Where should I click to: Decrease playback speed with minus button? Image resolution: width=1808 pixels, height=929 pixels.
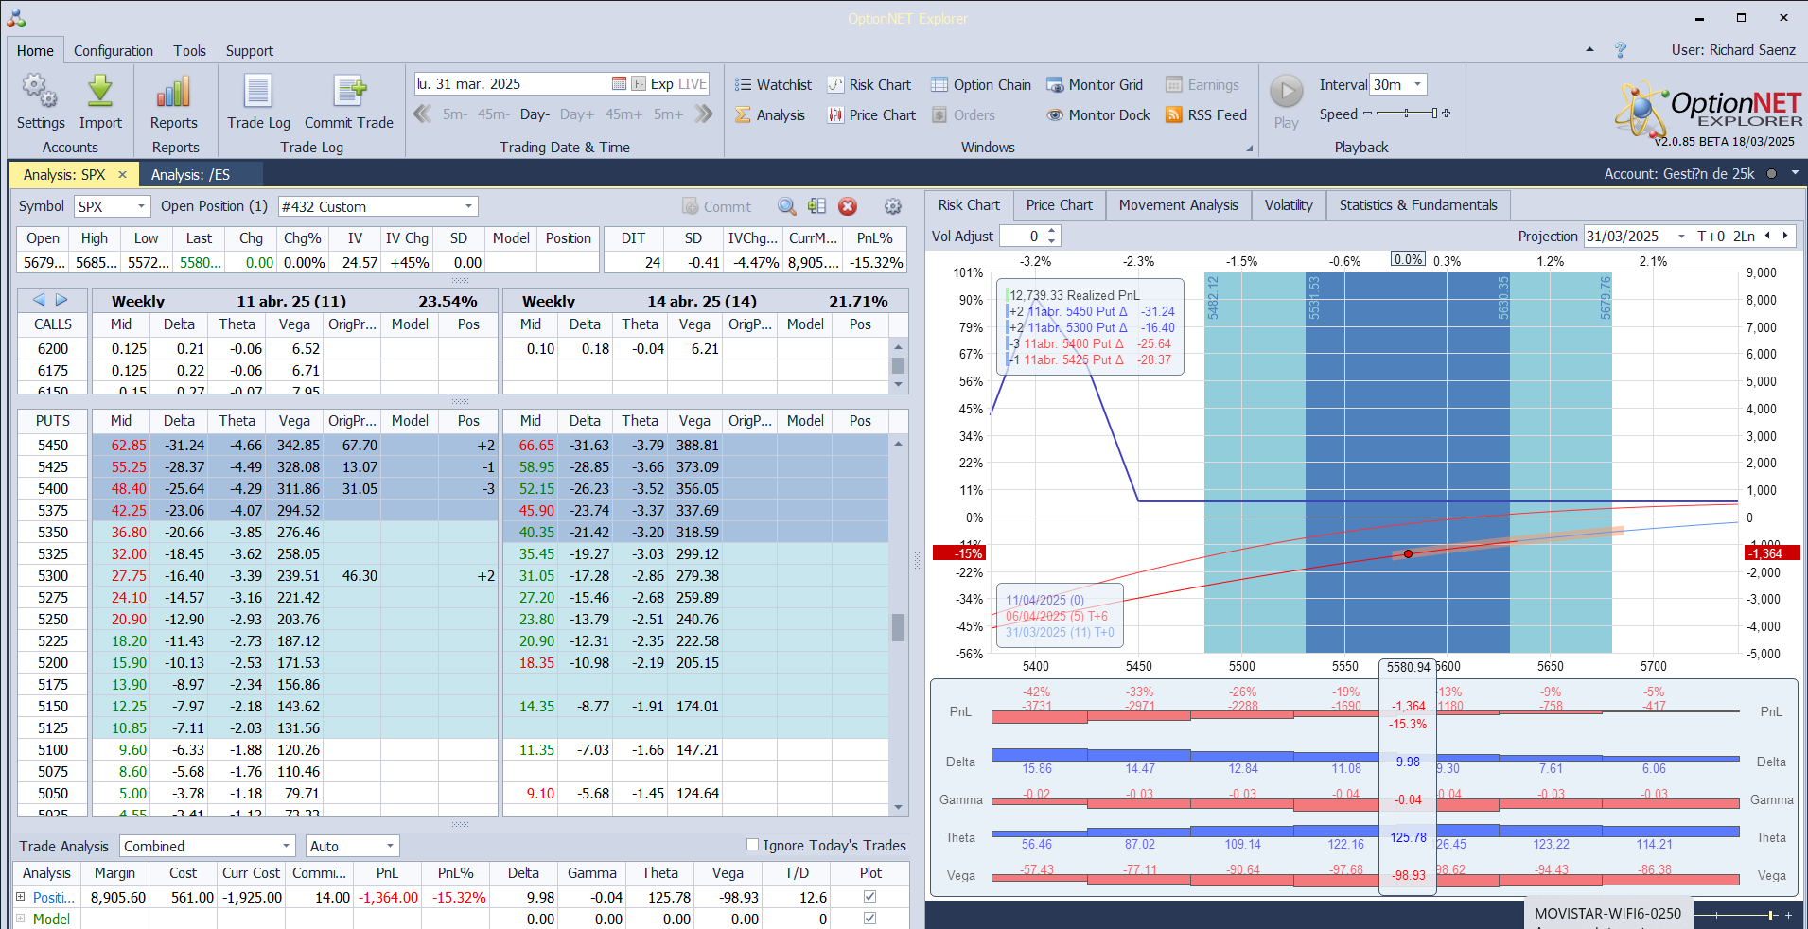pyautogui.click(x=1366, y=114)
